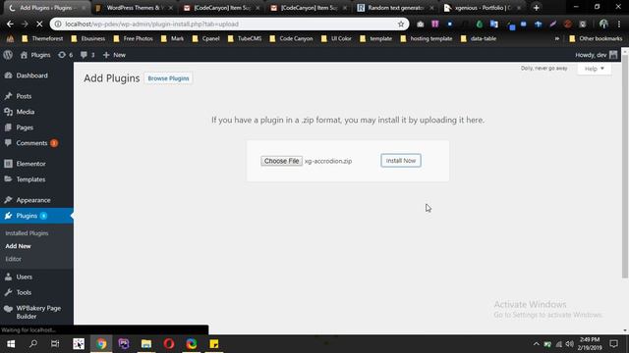Open the Ebusiness bookmark folder

(x=88, y=39)
